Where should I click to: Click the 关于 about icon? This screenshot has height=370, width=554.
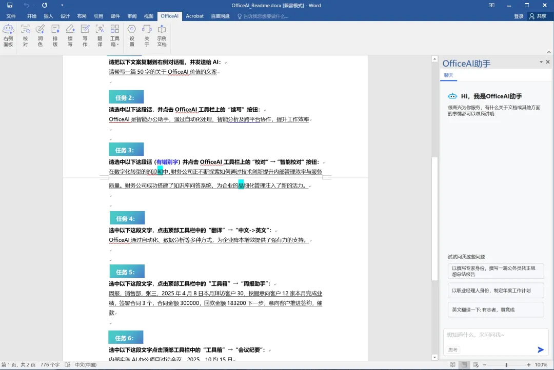147,35
